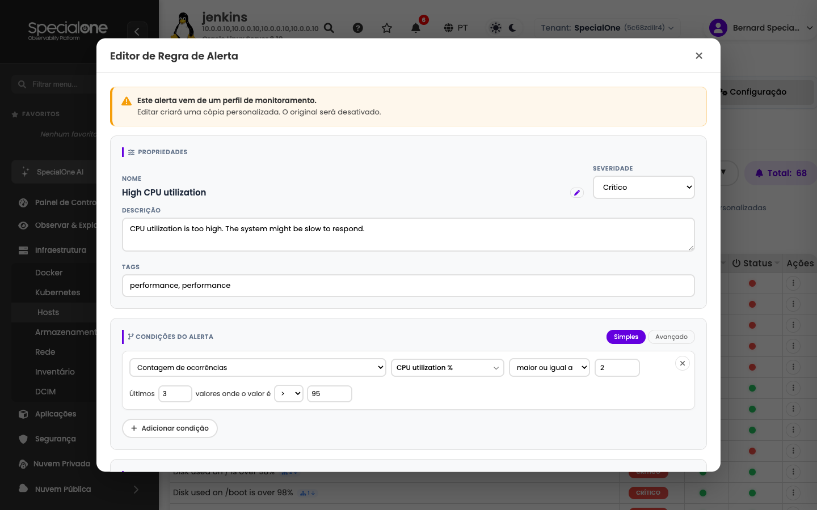Click the CRÍTICO badge on Disk /boot row
Viewport: 817px width, 510px height.
pos(648,493)
